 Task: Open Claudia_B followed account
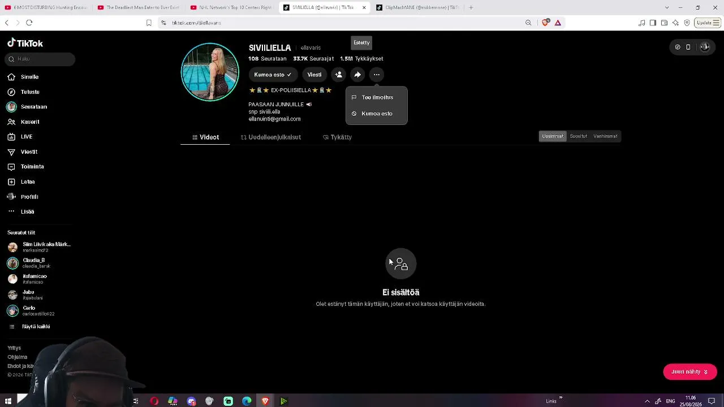29,263
